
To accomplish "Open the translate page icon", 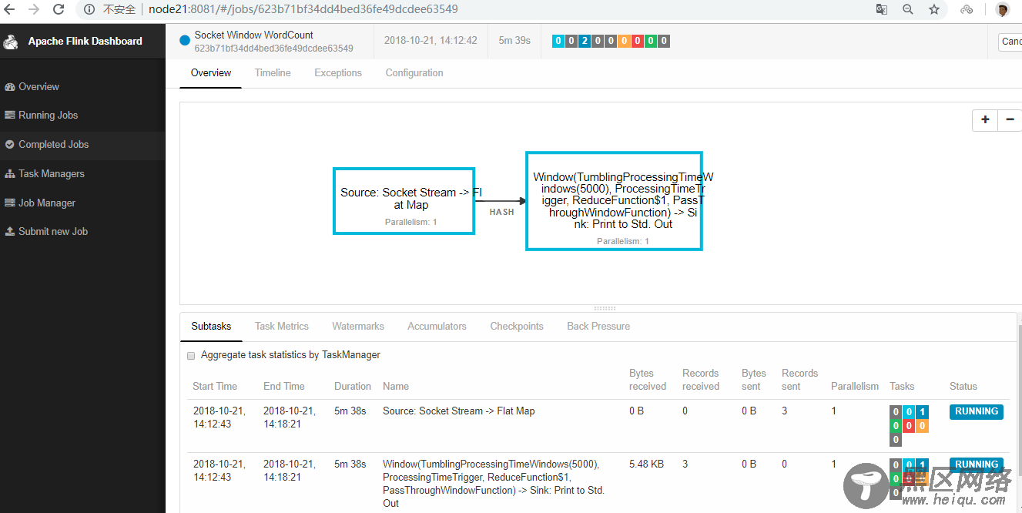I will click(x=882, y=10).
